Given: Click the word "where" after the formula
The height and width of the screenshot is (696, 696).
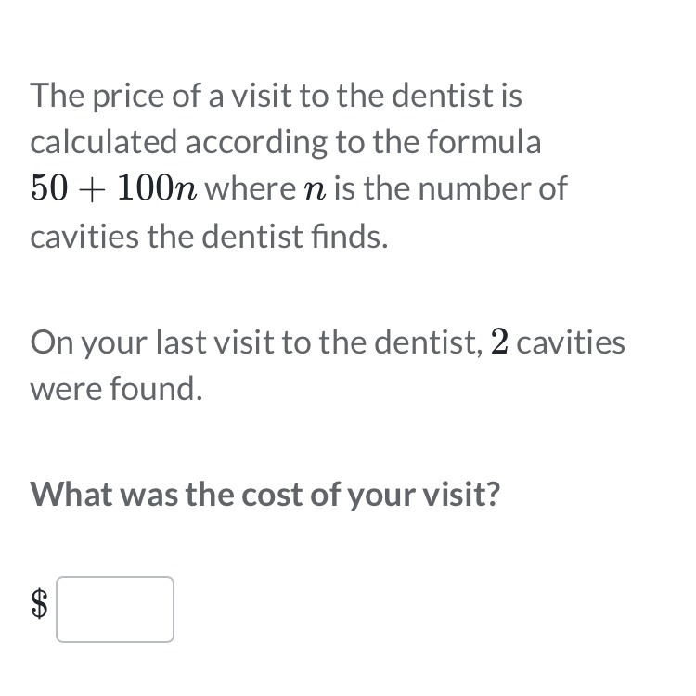Looking at the screenshot, I should click(250, 188).
